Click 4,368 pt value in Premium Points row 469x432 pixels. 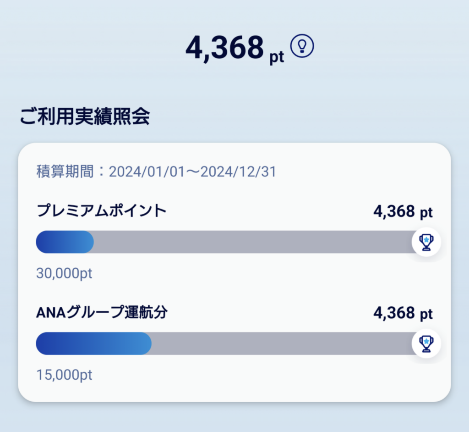pyautogui.click(x=403, y=212)
